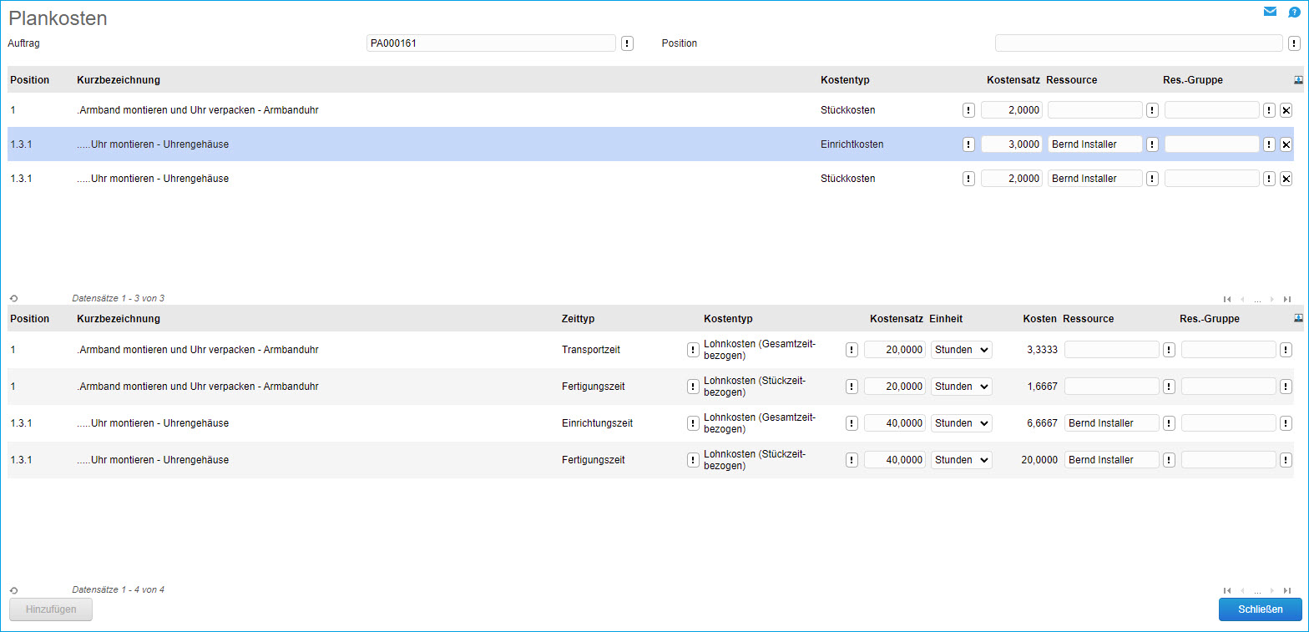Click lookup icon beside Transportzeit time type
This screenshot has height=632, width=1309.
[693, 350]
